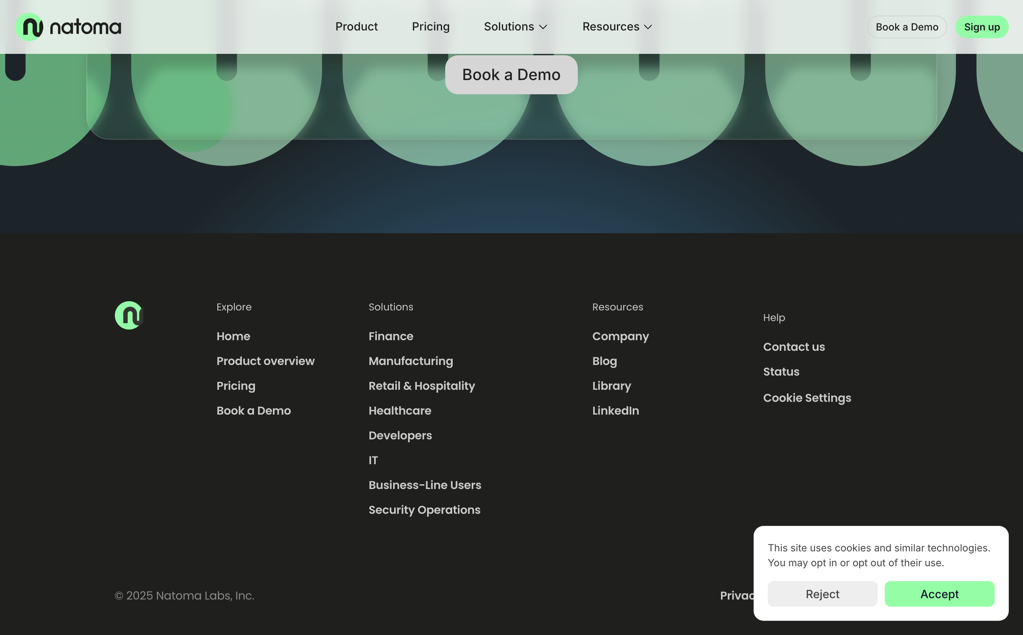Click the green Natoma icon in footer
The image size is (1023, 635).
pos(129,315)
